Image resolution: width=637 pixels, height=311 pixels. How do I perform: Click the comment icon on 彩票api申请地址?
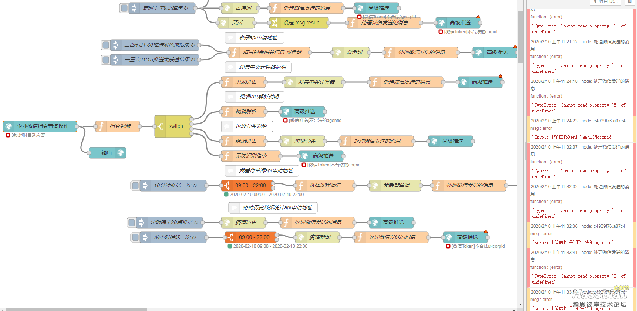230,37
